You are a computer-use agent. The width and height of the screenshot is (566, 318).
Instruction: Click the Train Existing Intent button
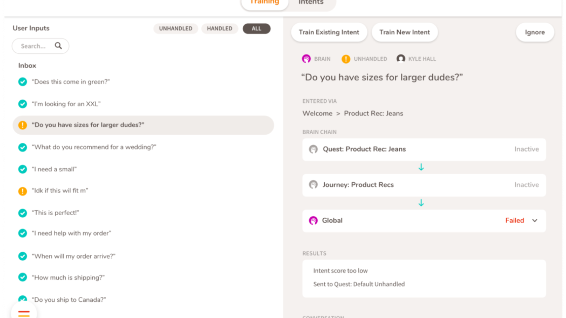click(x=329, y=32)
